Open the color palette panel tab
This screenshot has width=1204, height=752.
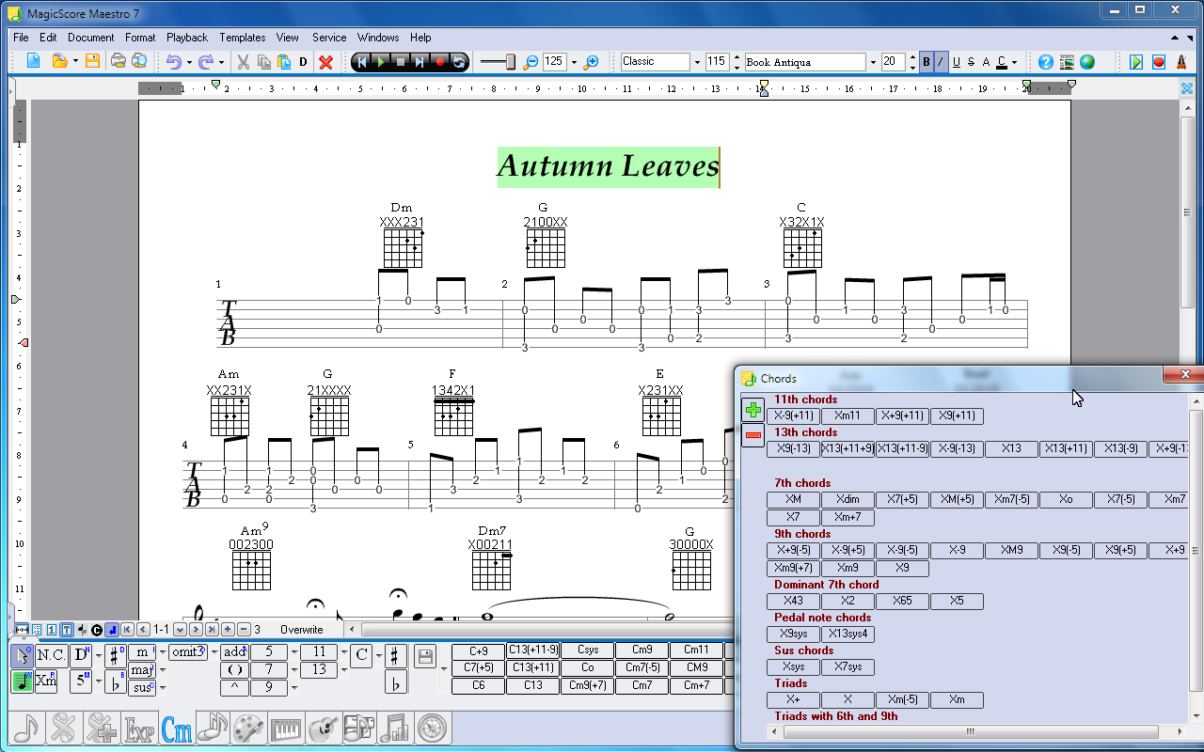250,728
